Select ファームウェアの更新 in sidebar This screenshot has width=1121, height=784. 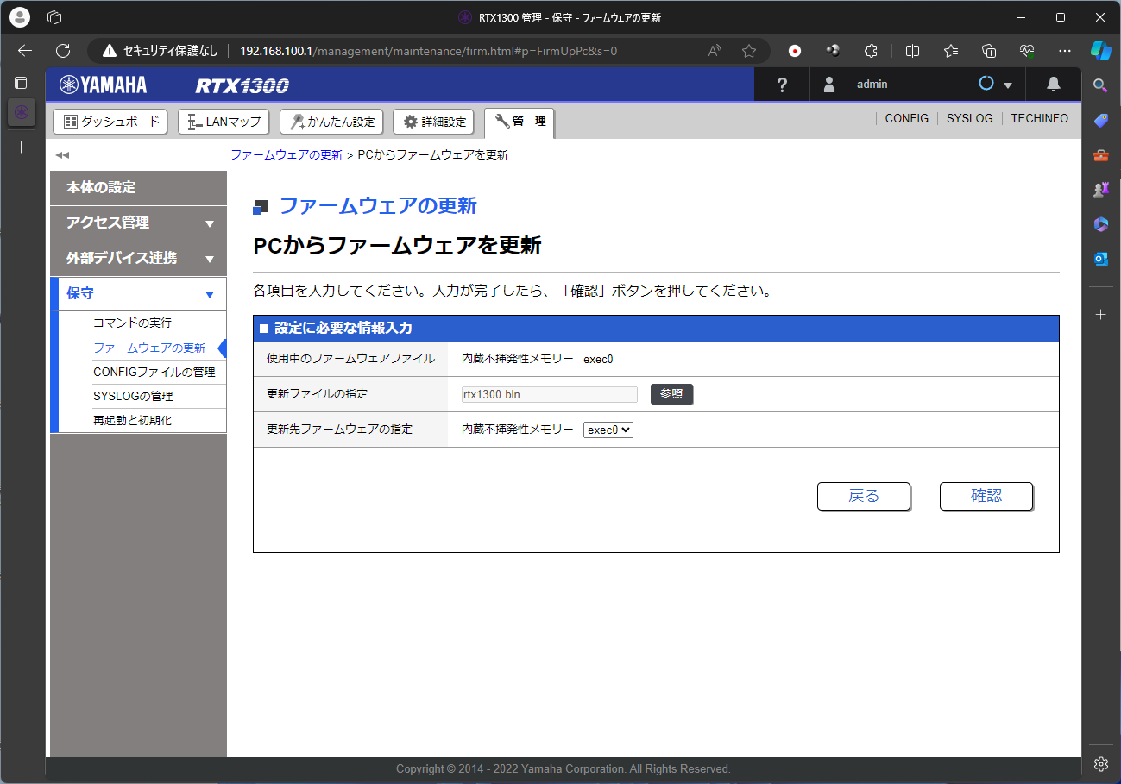click(149, 348)
